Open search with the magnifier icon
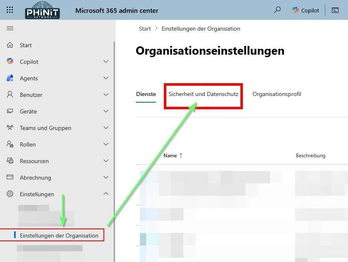Screen dimensions: 348x262 277,10
